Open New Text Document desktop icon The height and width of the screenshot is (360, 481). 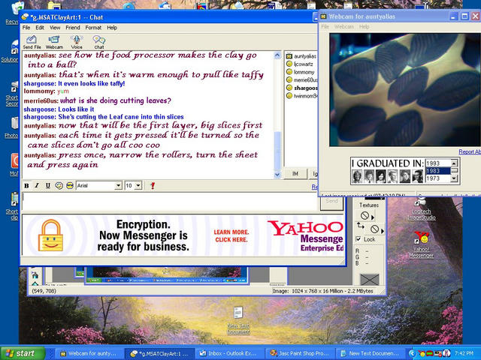(238, 320)
